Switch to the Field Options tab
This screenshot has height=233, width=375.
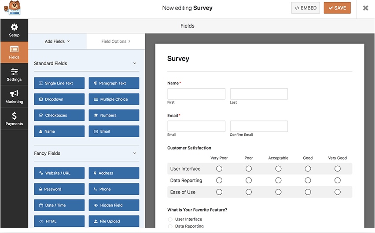pos(116,41)
